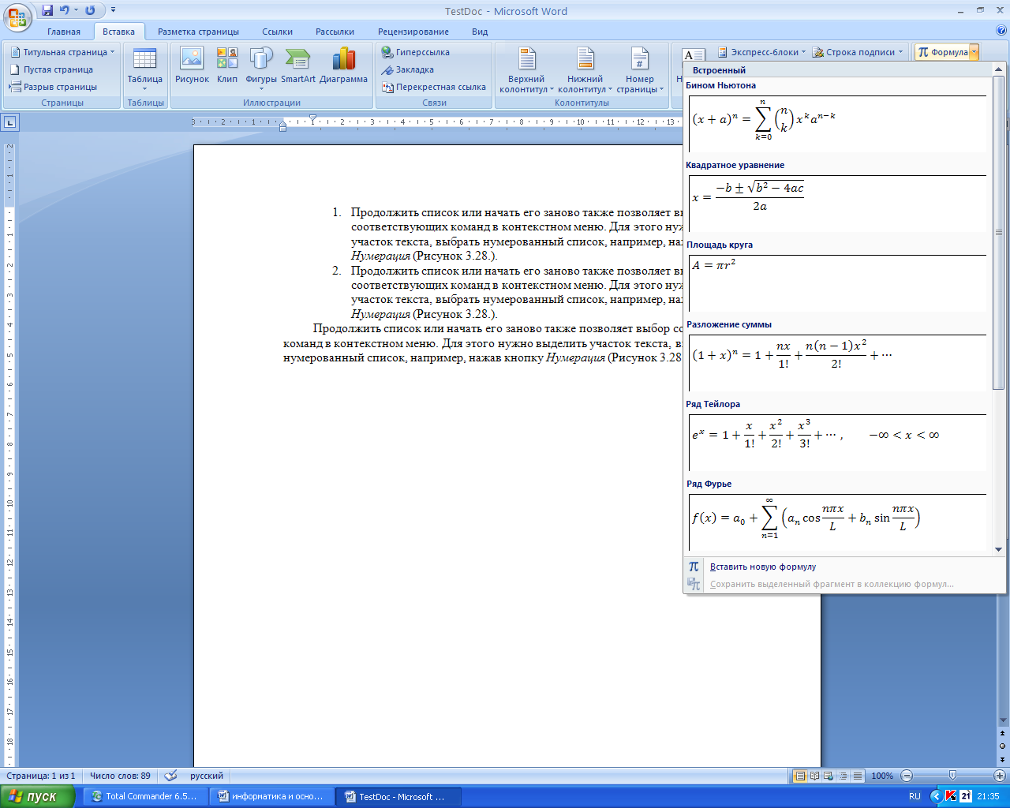Image resolution: width=1010 pixels, height=808 pixels.
Task: Open zoom dialog via 100% label
Action: [882, 776]
